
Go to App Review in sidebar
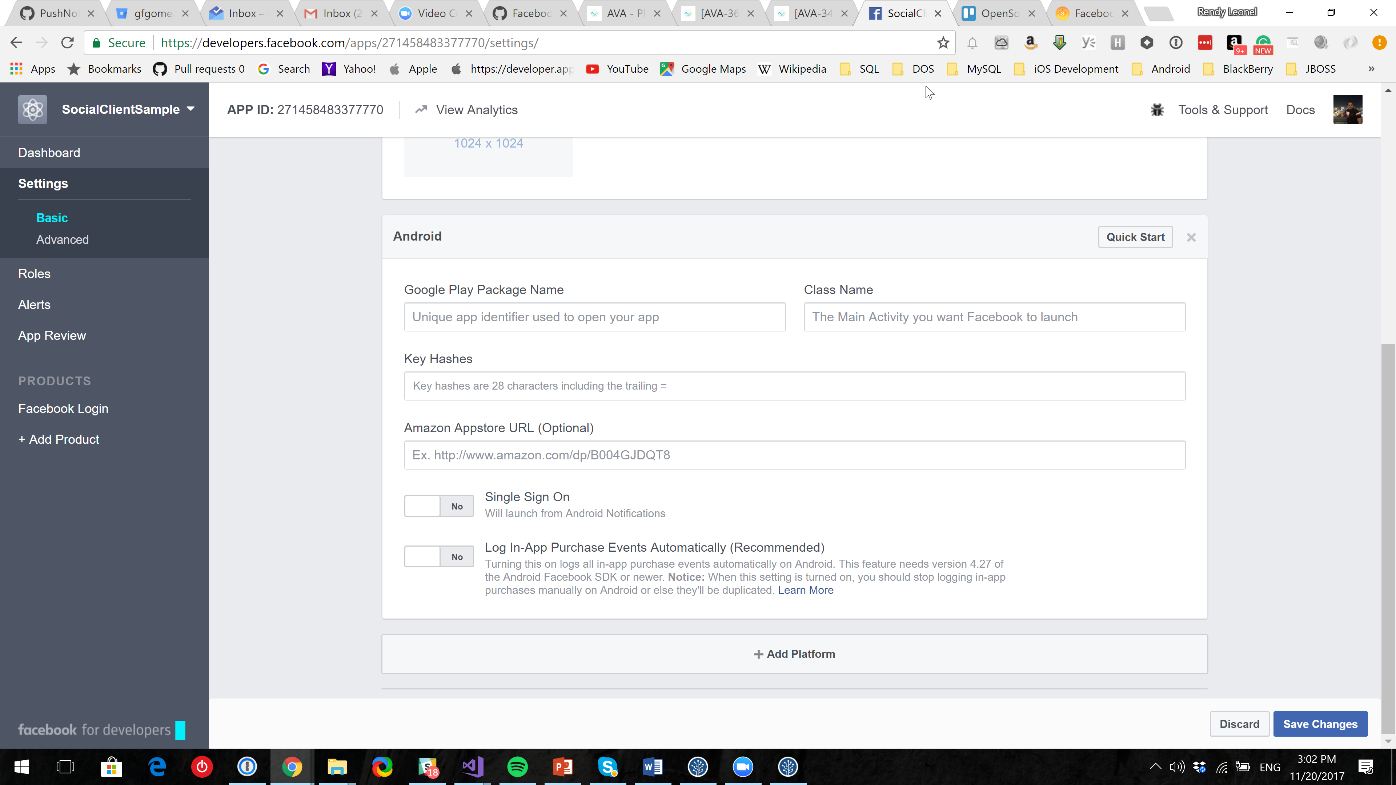[x=52, y=335]
